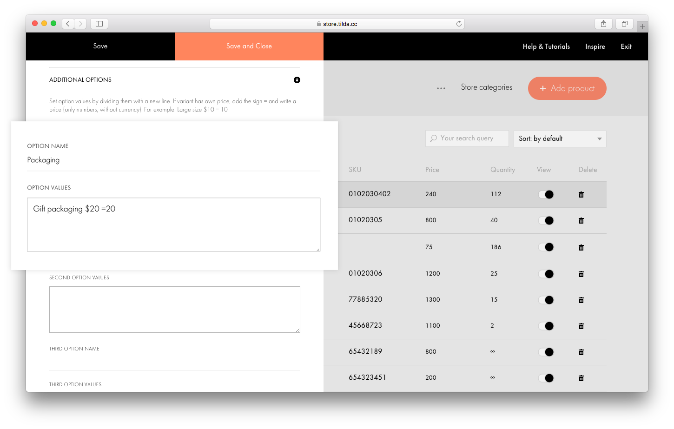Toggle view for SKU 45668723
Screen dimensions: 674x429
[546, 326]
